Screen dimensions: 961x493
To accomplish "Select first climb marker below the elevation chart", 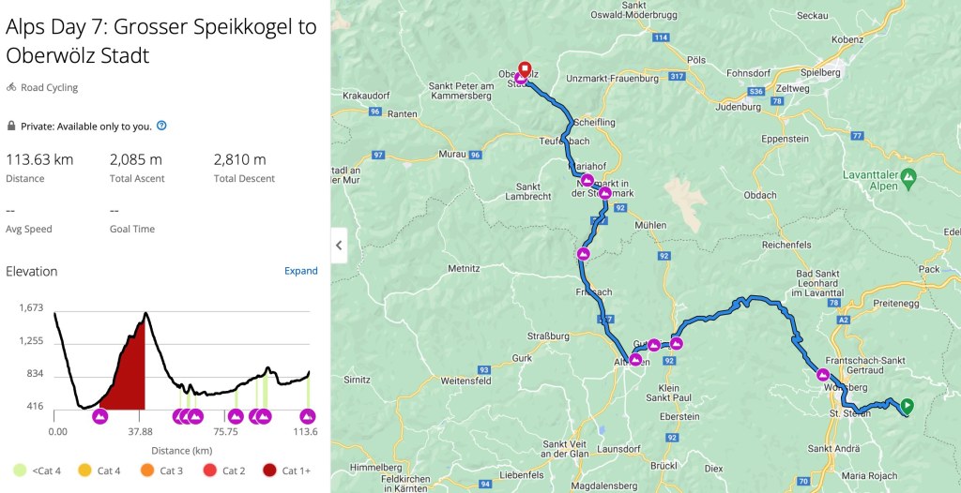I will point(100,416).
